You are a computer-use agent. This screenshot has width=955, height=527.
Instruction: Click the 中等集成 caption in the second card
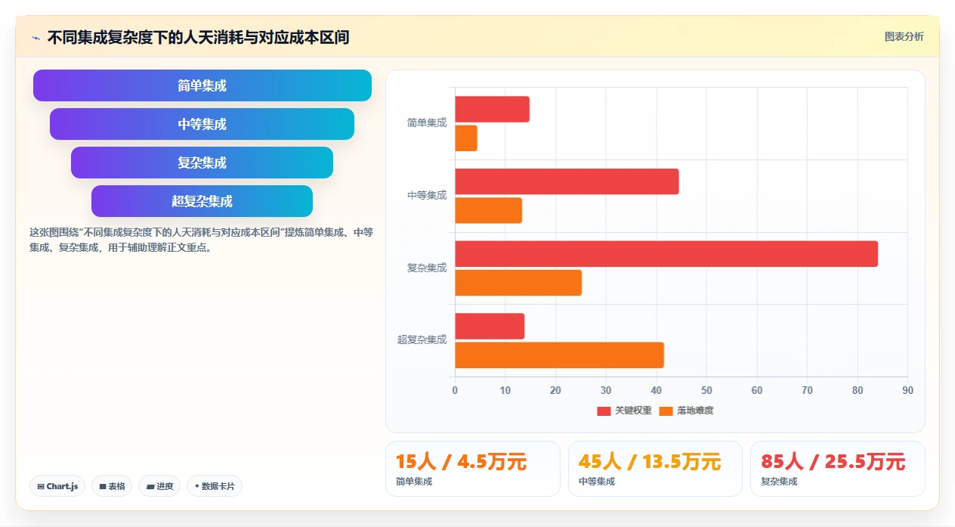click(x=597, y=482)
